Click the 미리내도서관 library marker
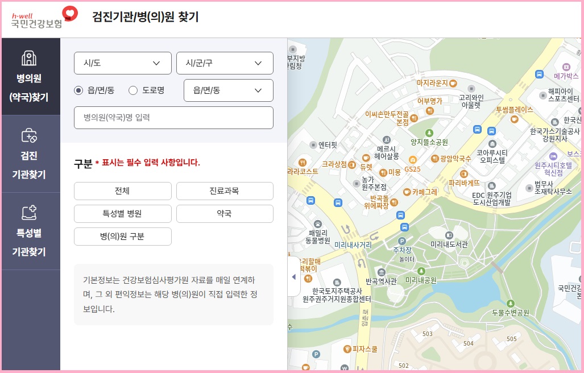 tap(449, 235)
